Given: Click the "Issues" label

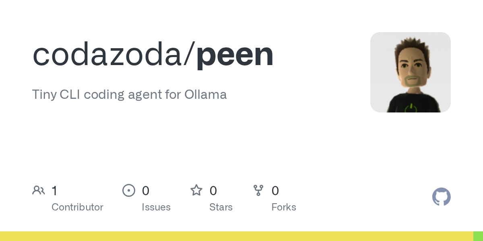Looking at the screenshot, I should (x=156, y=207).
